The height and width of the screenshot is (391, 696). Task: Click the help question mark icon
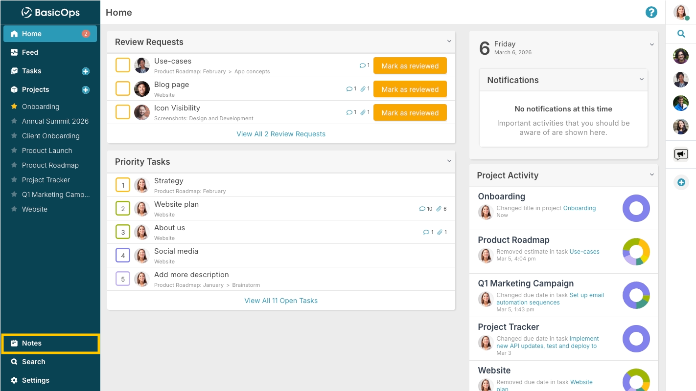tap(651, 12)
